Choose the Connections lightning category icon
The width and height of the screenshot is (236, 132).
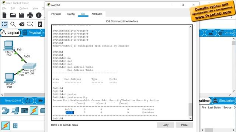(34, 111)
